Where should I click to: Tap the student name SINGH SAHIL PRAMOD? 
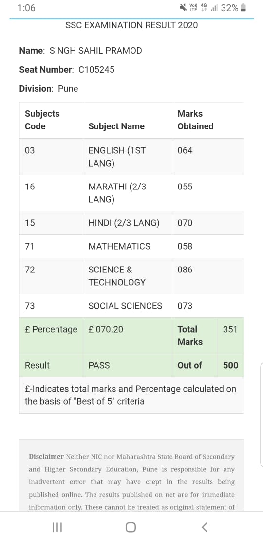click(x=96, y=51)
